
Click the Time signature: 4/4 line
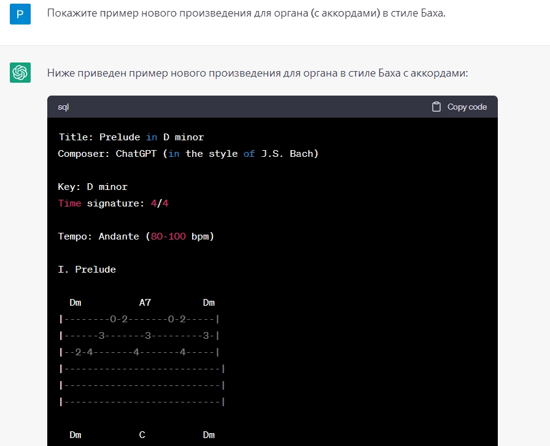(113, 203)
